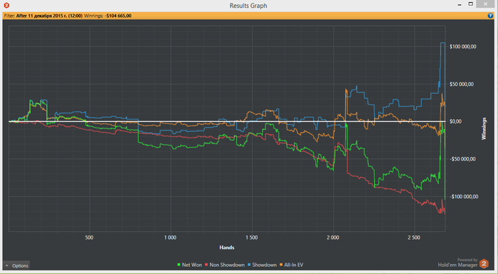Click the $100 000,00 axis label
Screen dimensions: 498x274
point(462,47)
